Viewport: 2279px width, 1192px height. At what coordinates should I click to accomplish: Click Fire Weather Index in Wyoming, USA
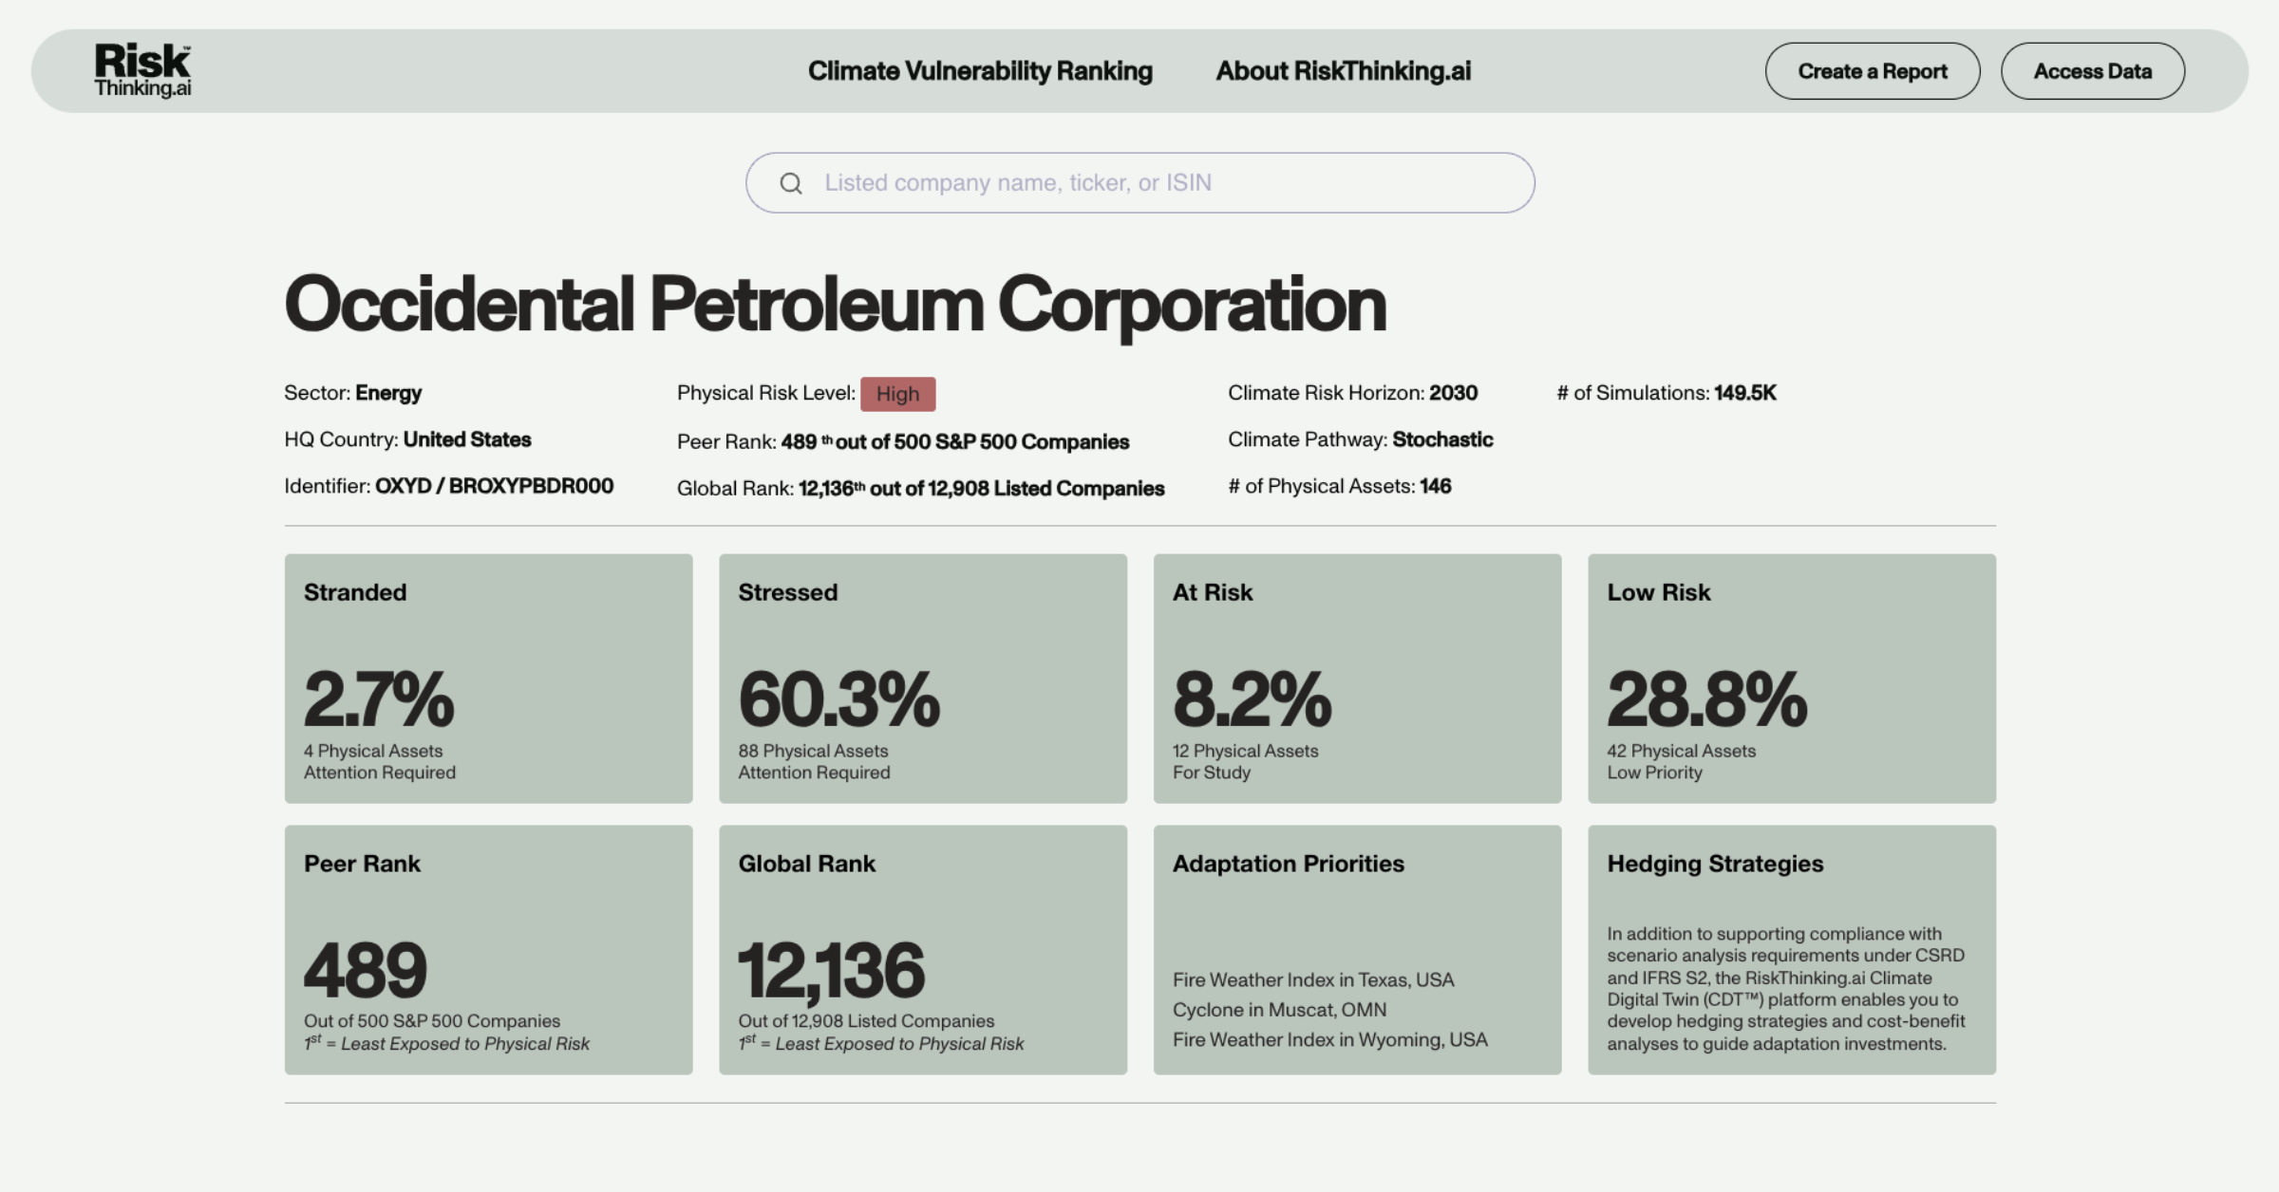coord(1329,1040)
